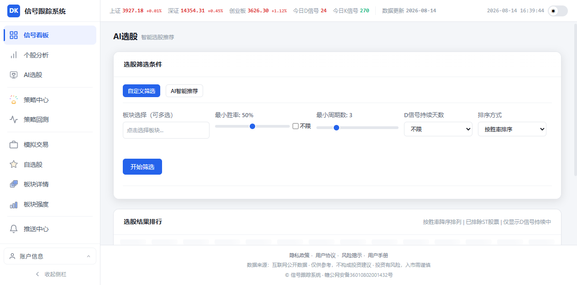Open the D信号持续天数 dropdown

pyautogui.click(x=438, y=129)
